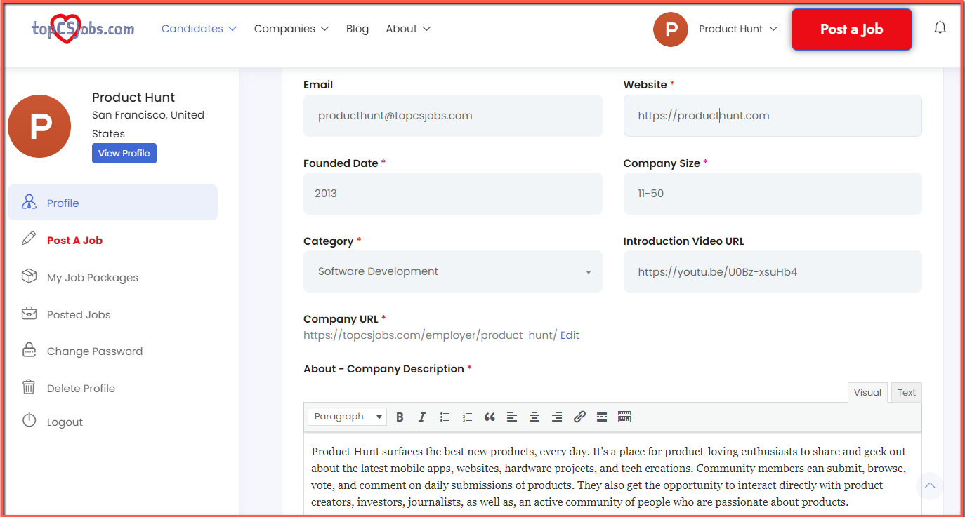Click inside the company description text area
Viewport: 965px width, 517px height.
click(x=612, y=475)
